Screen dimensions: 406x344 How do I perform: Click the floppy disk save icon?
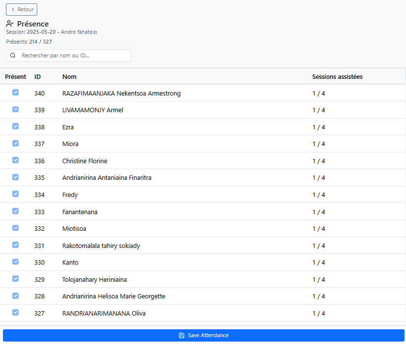coord(181,335)
